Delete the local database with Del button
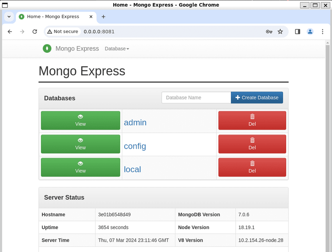Image resolution: width=332 pixels, height=252 pixels. 252,167
